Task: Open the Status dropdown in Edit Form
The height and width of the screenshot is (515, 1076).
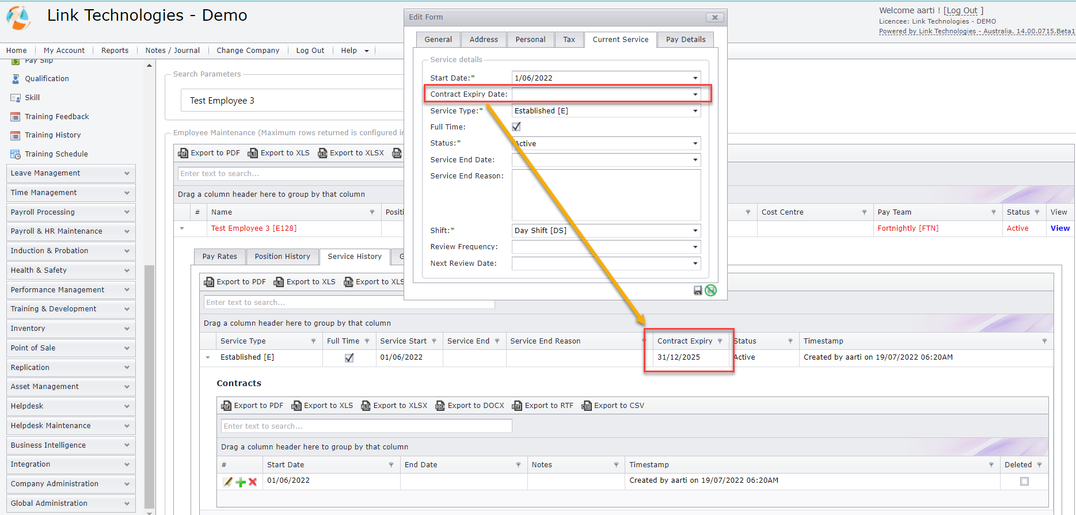Action: click(x=695, y=144)
